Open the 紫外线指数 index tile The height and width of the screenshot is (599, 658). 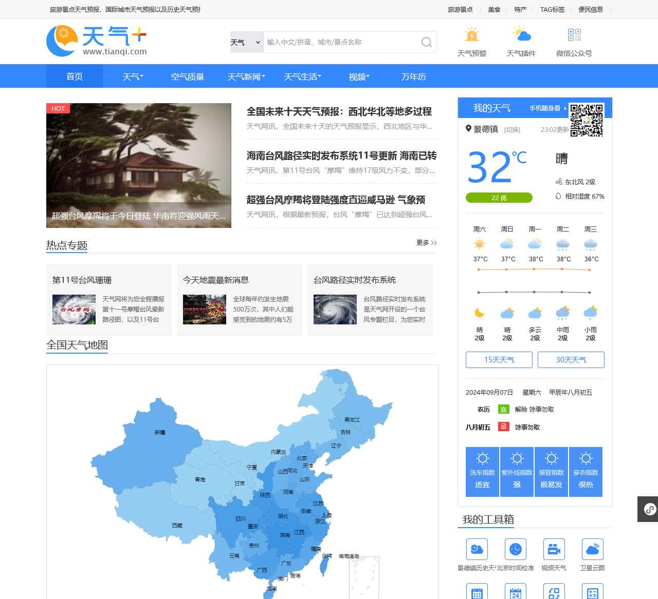click(x=517, y=472)
